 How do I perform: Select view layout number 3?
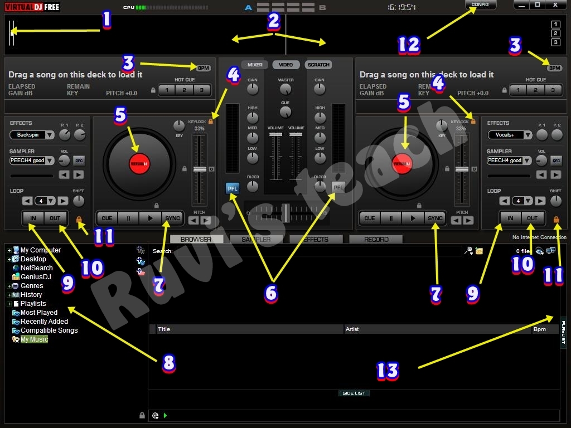[555, 42]
